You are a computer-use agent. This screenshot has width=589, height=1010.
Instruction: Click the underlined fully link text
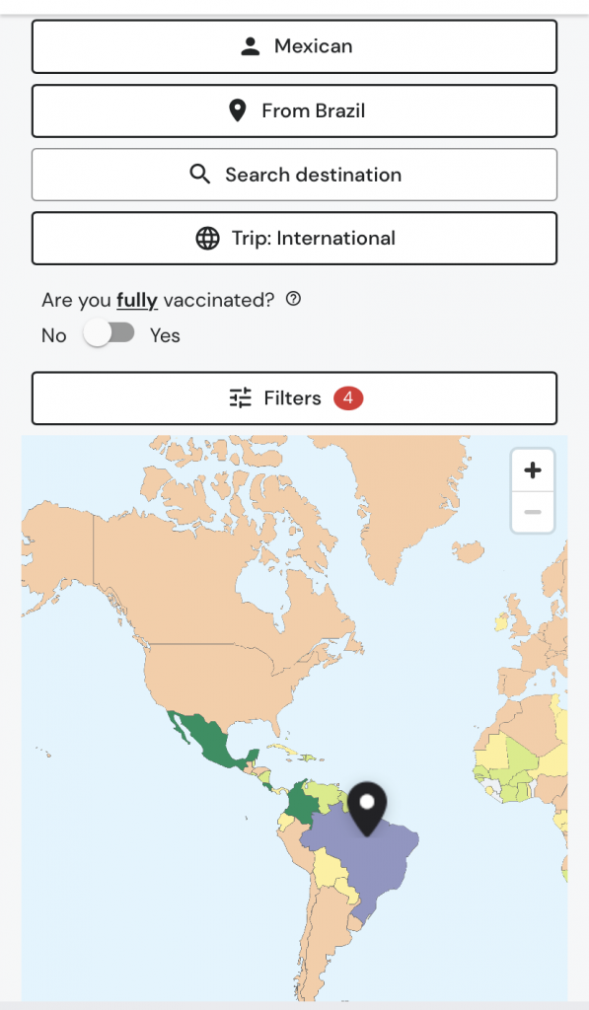pos(137,301)
